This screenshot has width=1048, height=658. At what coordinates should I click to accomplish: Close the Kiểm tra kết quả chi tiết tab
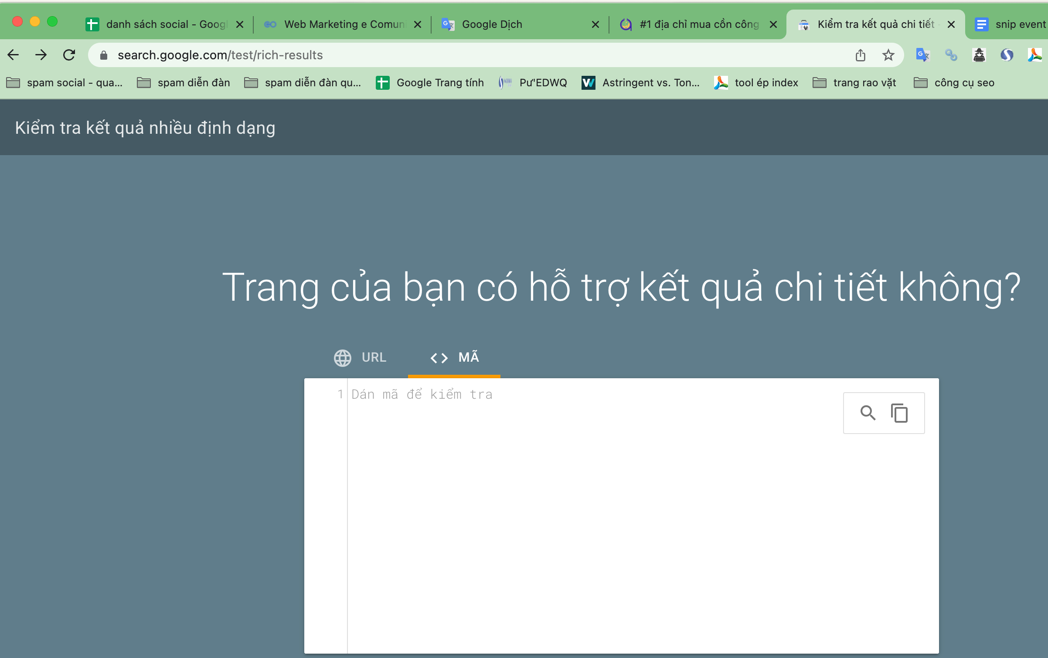[x=951, y=24]
